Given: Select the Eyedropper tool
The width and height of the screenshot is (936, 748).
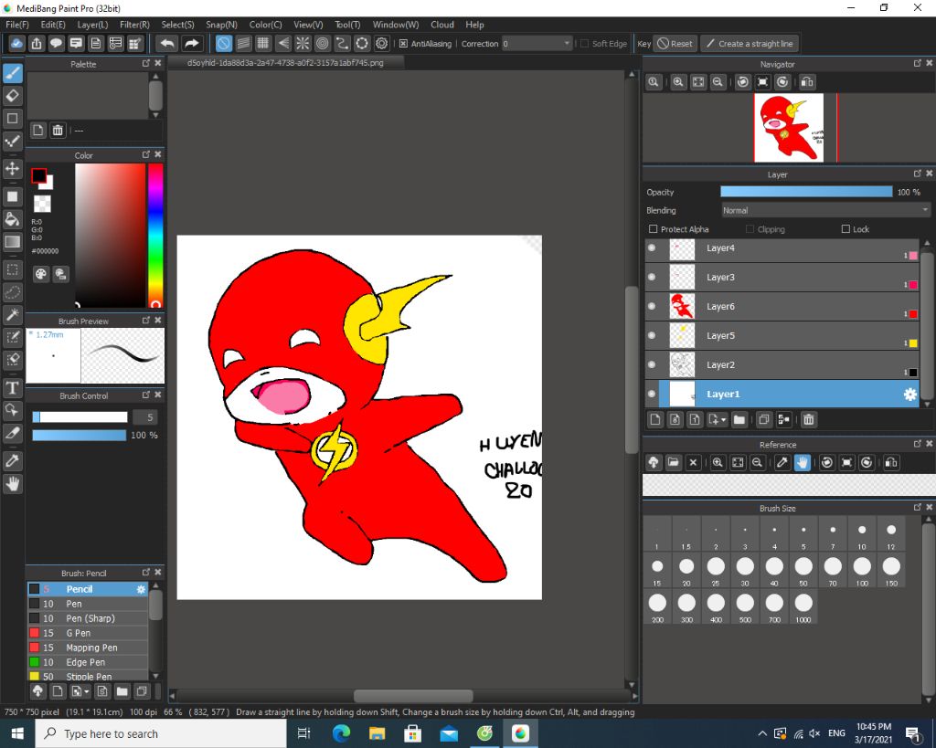Looking at the screenshot, I should click(13, 460).
